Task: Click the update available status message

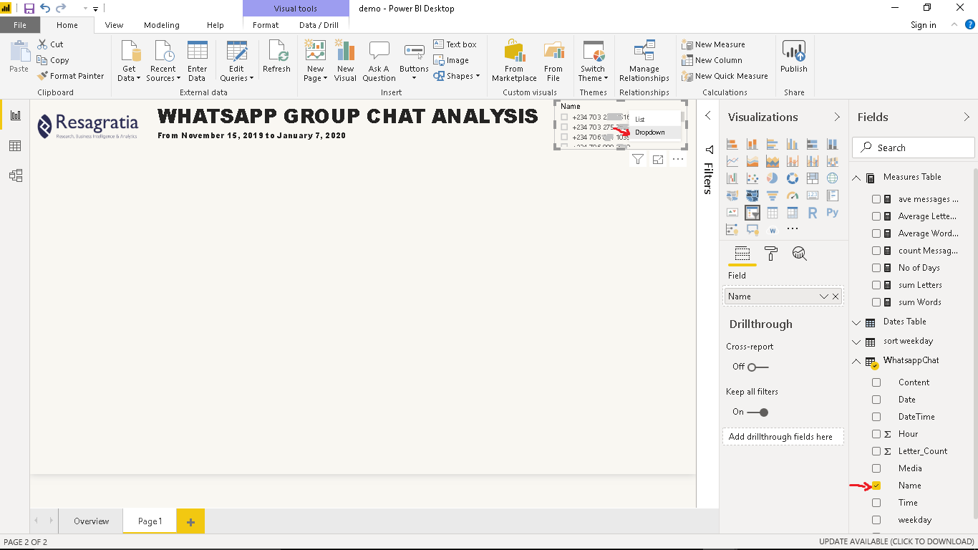Action: (x=896, y=542)
